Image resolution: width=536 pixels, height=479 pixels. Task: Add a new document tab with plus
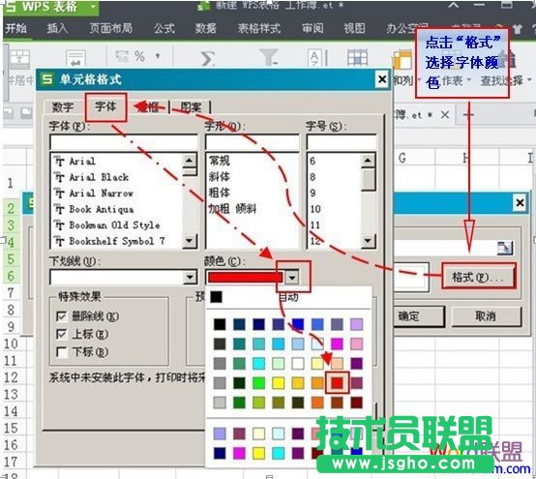click(468, 114)
